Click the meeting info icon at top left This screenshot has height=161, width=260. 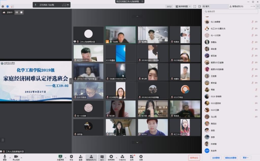3,6
